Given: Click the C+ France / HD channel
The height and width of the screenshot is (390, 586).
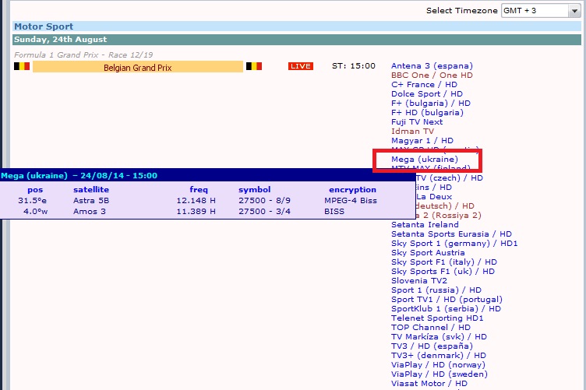Looking at the screenshot, I should [x=424, y=85].
